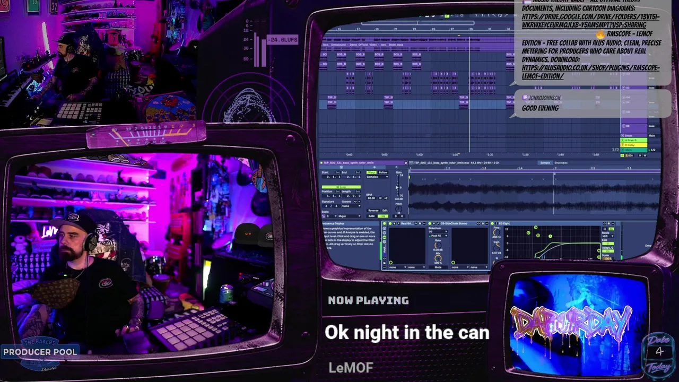Select the Drum group track header
The width and height of the screenshot is (679, 382).
point(634,136)
